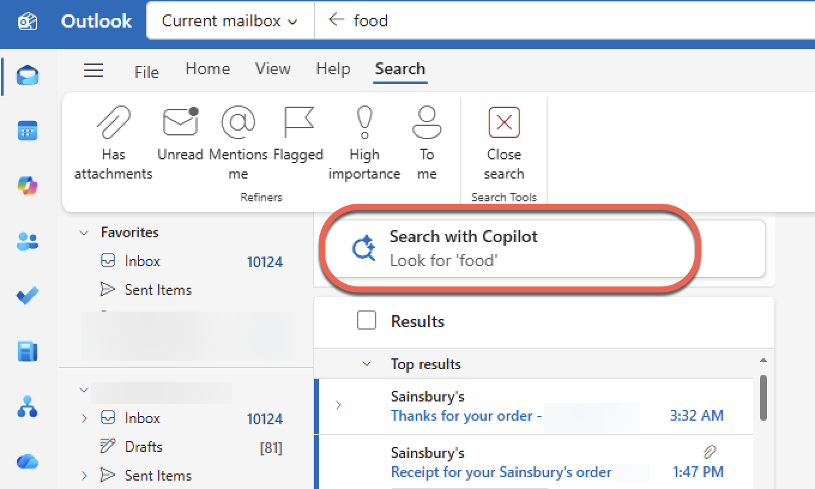Filter results by Unread
This screenshot has height=489, width=815.
[180, 134]
